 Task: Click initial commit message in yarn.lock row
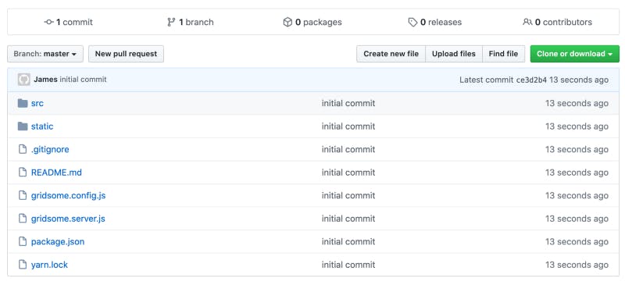pyautogui.click(x=348, y=265)
